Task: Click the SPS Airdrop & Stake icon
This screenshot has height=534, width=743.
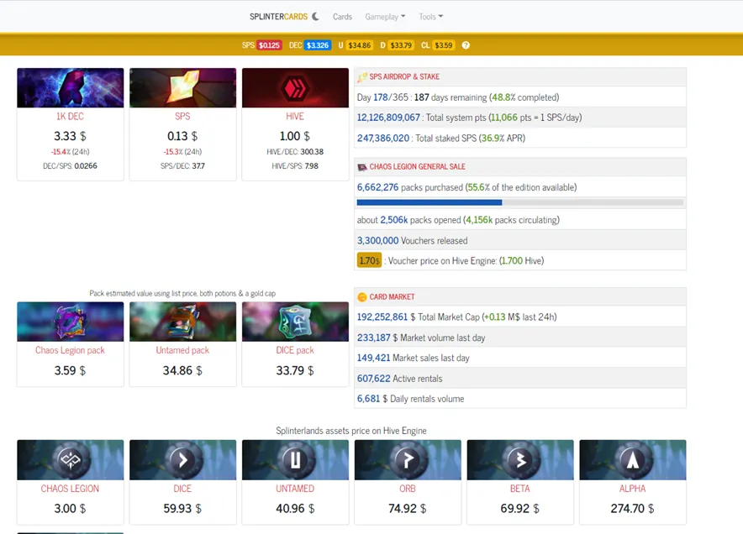Action: coord(362,77)
